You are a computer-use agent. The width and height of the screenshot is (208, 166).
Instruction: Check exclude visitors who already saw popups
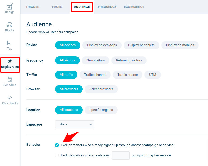pyautogui.click(x=57, y=155)
